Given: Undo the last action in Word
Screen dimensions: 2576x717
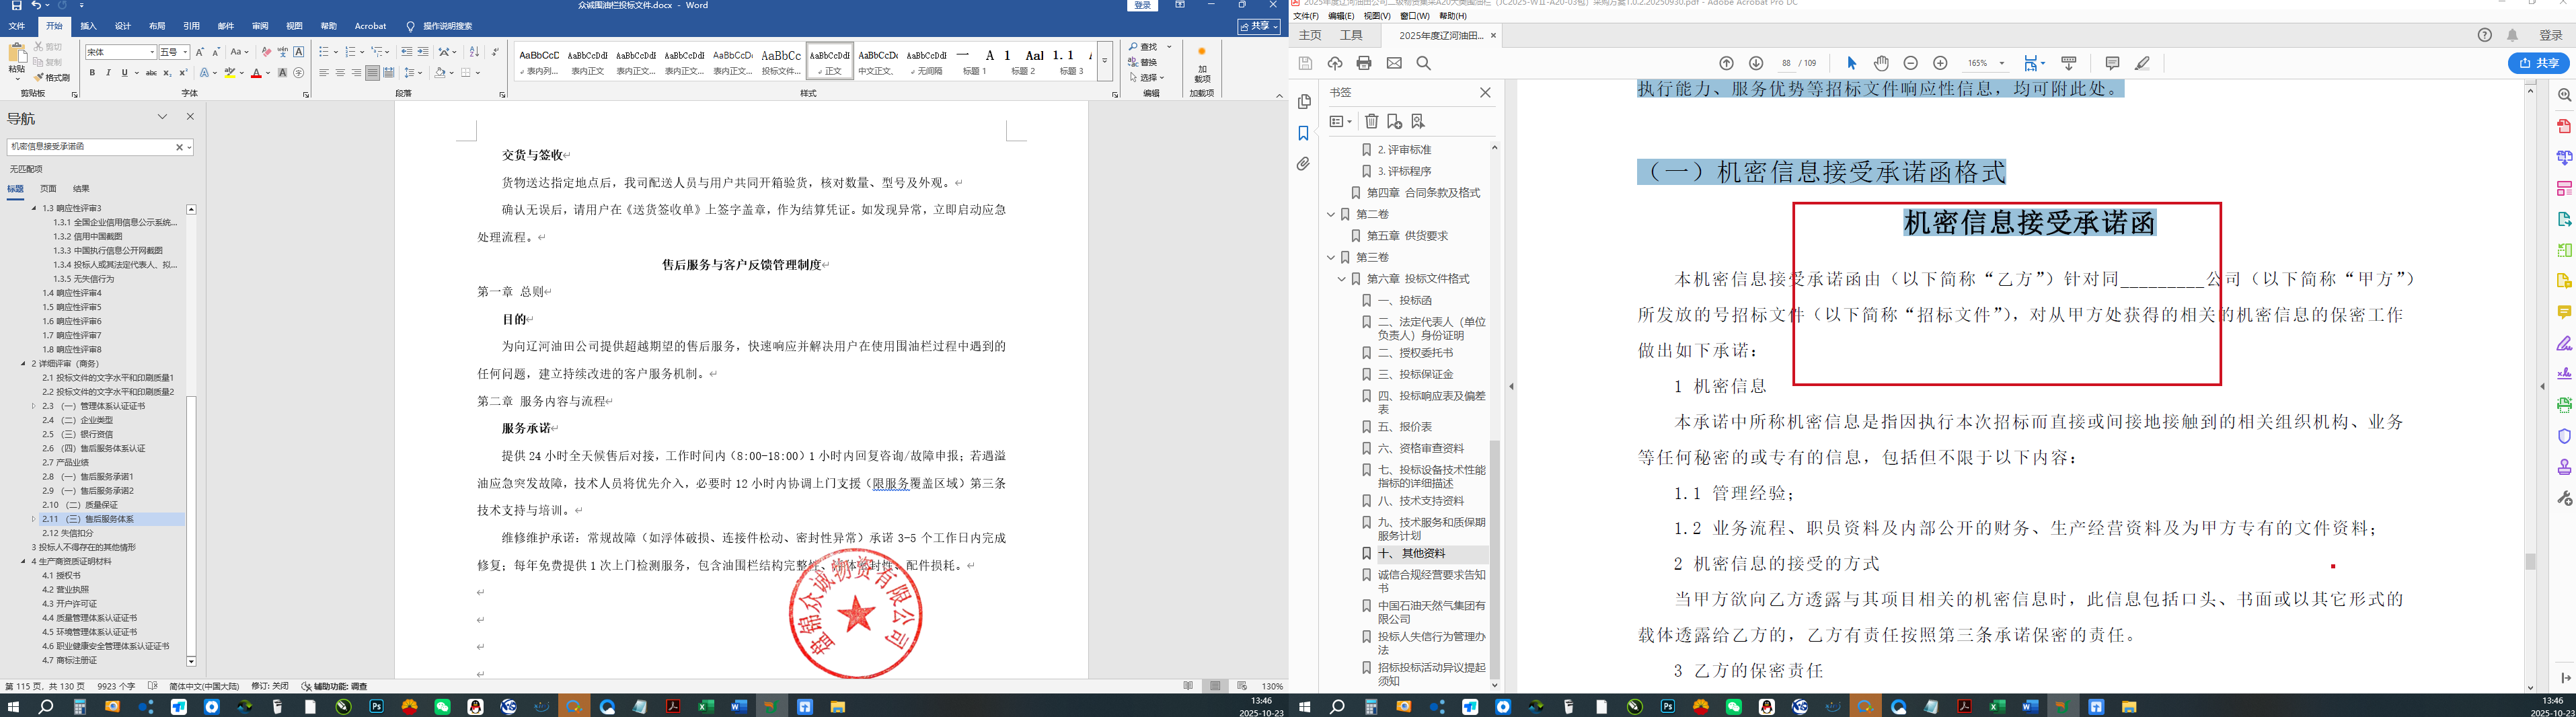Looking at the screenshot, I should tap(36, 6).
